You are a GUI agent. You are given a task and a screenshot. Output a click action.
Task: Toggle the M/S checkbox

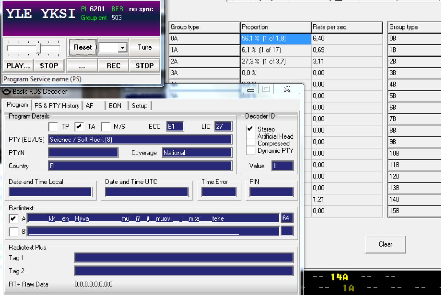click(x=106, y=127)
